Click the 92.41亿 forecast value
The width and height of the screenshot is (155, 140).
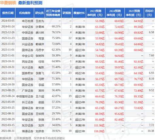138,62
